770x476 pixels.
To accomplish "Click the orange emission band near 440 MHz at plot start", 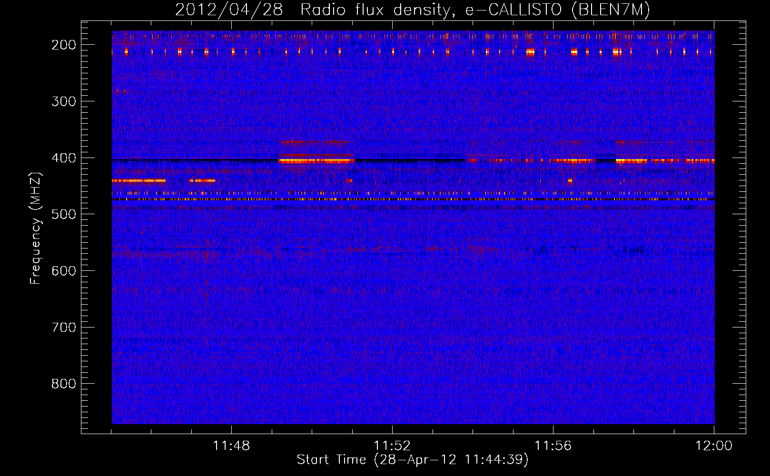I will click(x=138, y=180).
